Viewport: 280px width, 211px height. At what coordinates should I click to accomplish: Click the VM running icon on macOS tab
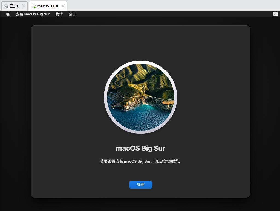[33, 6]
